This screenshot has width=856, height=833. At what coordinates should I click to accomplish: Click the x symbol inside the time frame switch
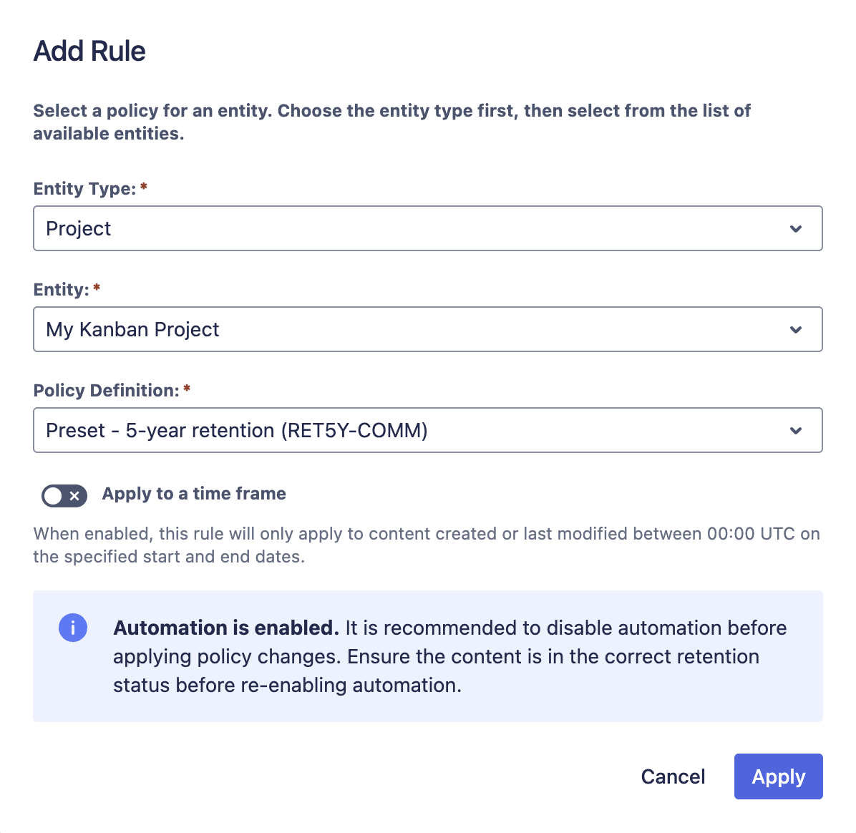point(74,495)
